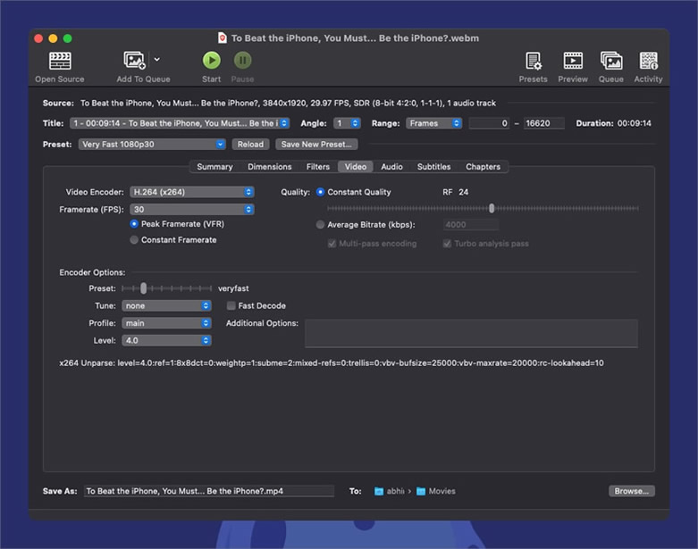Screen dimensions: 698x549
Task: Click the Pause encoding icon
Action: [x=242, y=60]
